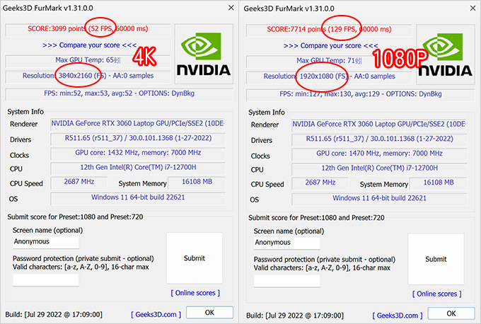Click the Renderer value in left window
Image resolution: width=481 pixels, height=324 pixels.
pyautogui.click(x=138, y=123)
